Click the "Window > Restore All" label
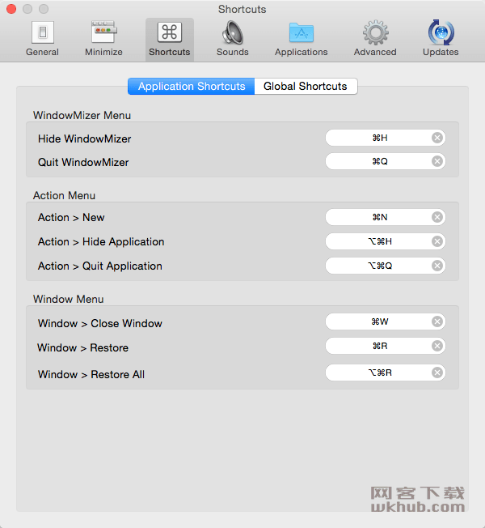This screenshot has height=528, width=485. coord(91,374)
